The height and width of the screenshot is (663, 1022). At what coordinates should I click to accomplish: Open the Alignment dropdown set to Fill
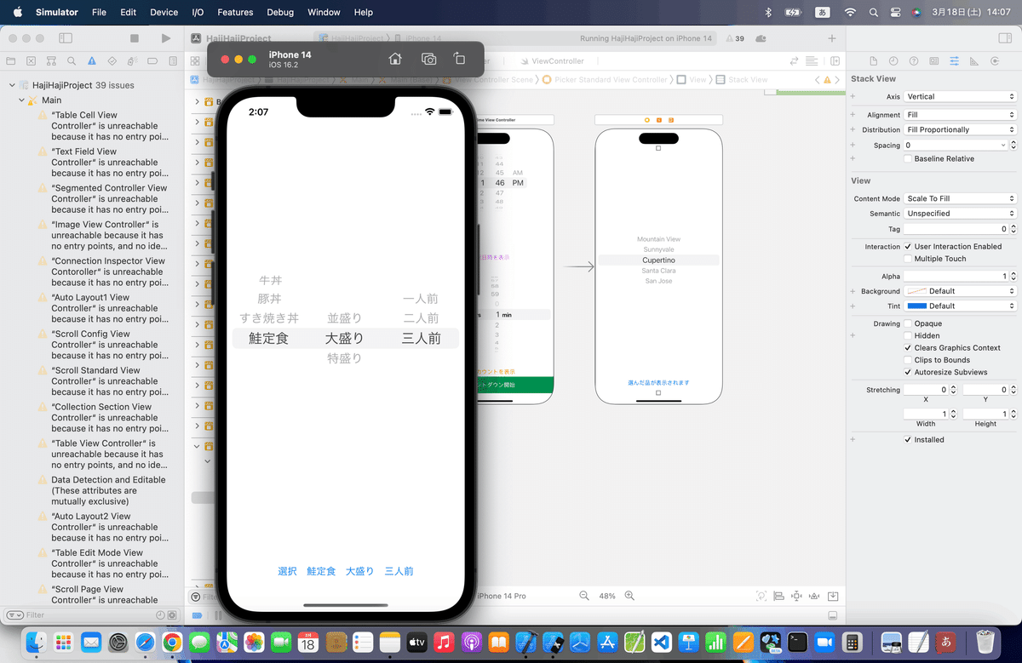tap(960, 115)
